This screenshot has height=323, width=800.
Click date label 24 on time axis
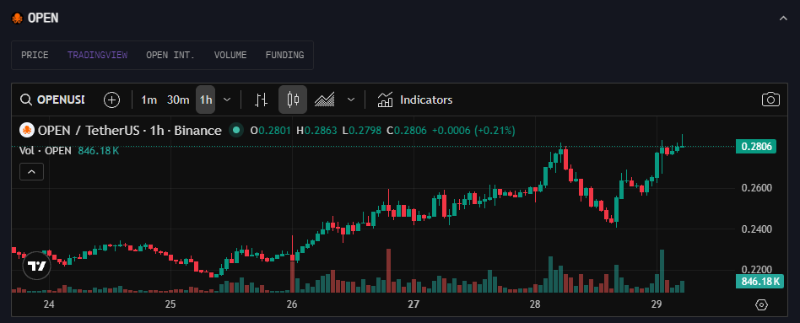[x=49, y=304]
